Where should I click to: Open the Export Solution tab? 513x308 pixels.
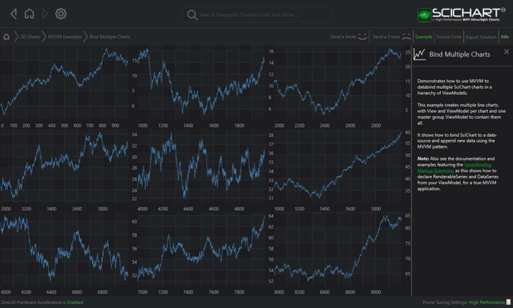pyautogui.click(x=481, y=37)
